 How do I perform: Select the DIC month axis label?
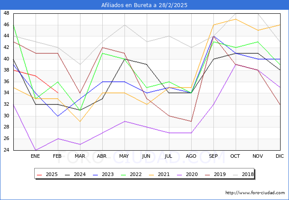(x=280, y=156)
